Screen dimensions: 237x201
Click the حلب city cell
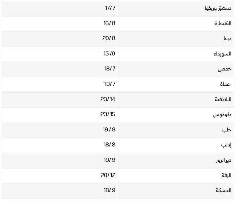point(226,130)
